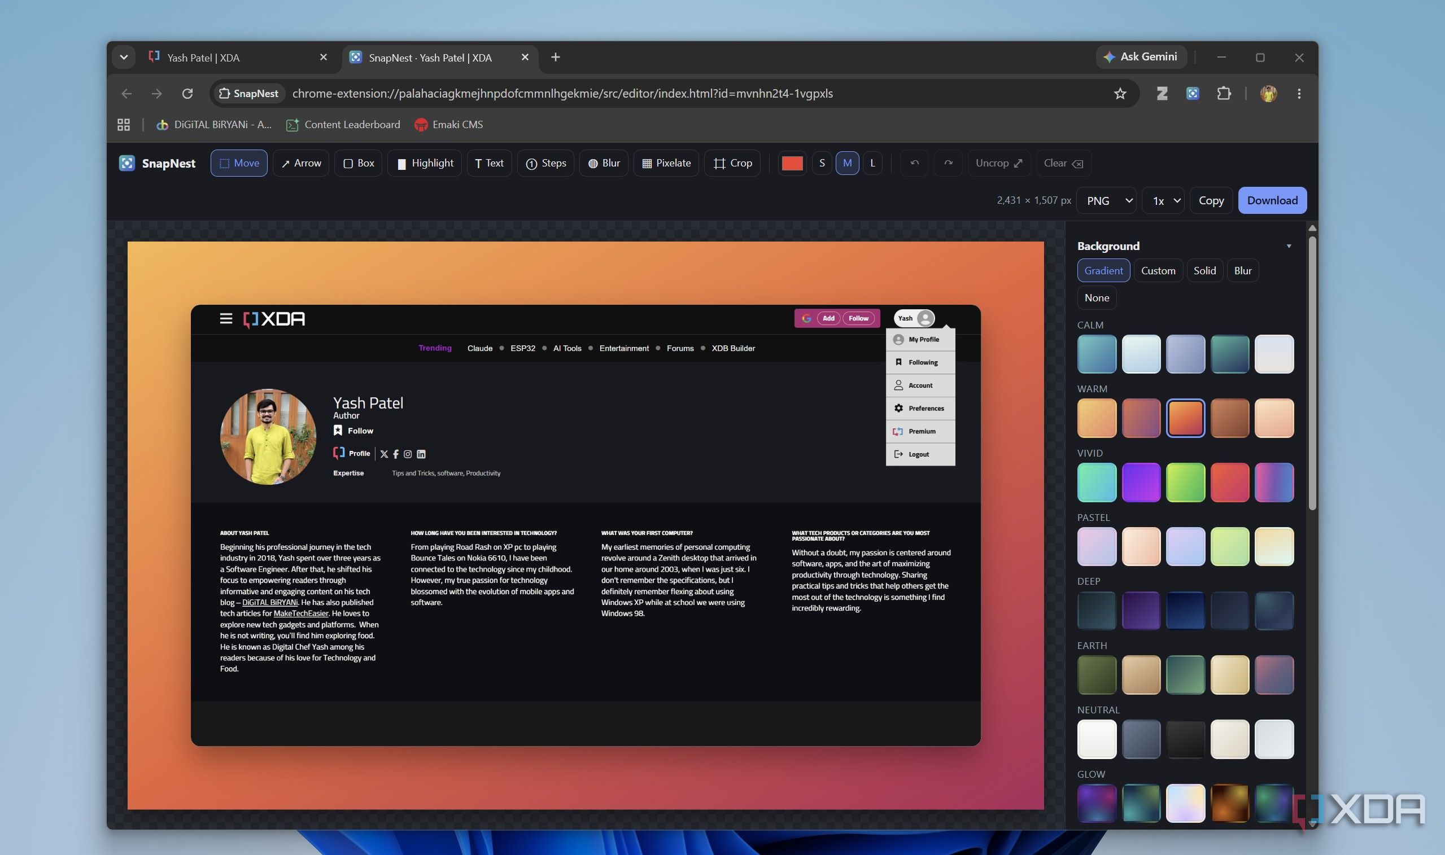The width and height of the screenshot is (1445, 855).
Task: Click the Uncrop button
Action: pyautogui.click(x=999, y=163)
